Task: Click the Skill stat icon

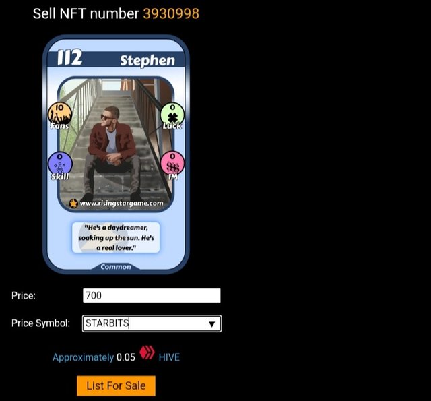Action: coord(60,166)
